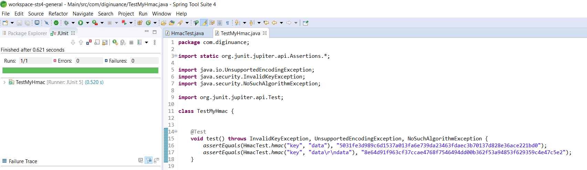Click Show Stack Trace in Console icon

140,160
